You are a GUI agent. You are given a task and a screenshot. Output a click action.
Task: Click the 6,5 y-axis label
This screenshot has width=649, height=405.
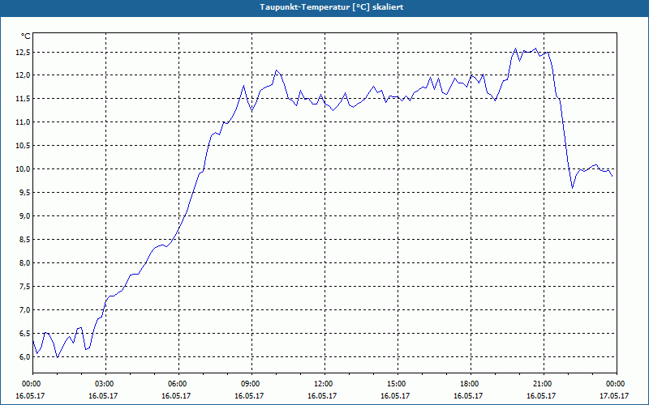click(x=24, y=334)
